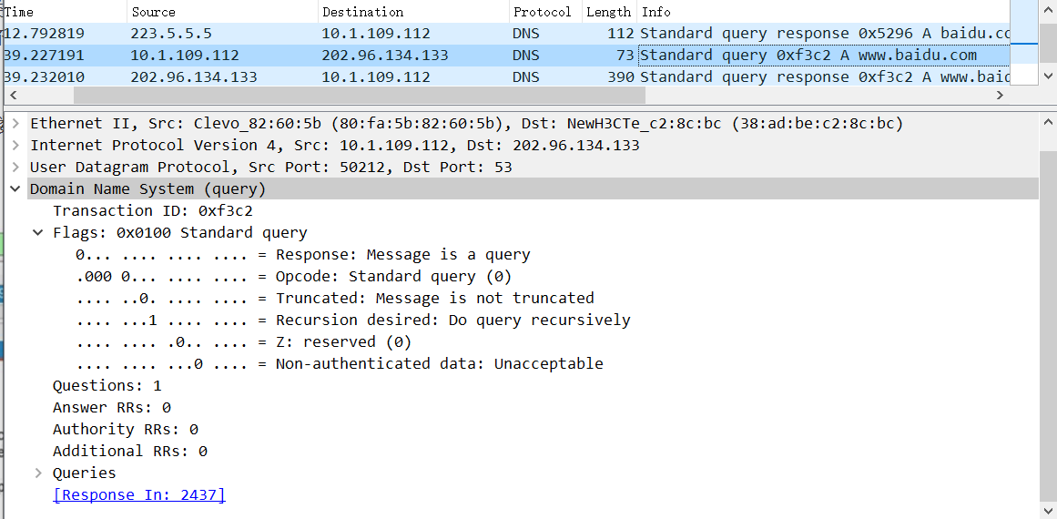Select the response packet from 202.96.134.133
The width and height of the screenshot is (1057, 519).
505,76
